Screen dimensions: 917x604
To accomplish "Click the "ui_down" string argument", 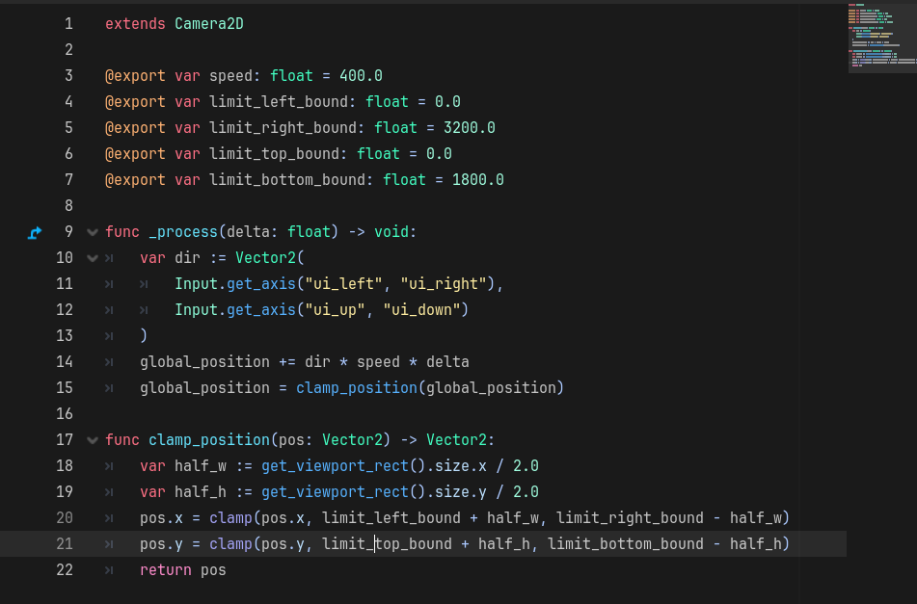I will coord(421,310).
